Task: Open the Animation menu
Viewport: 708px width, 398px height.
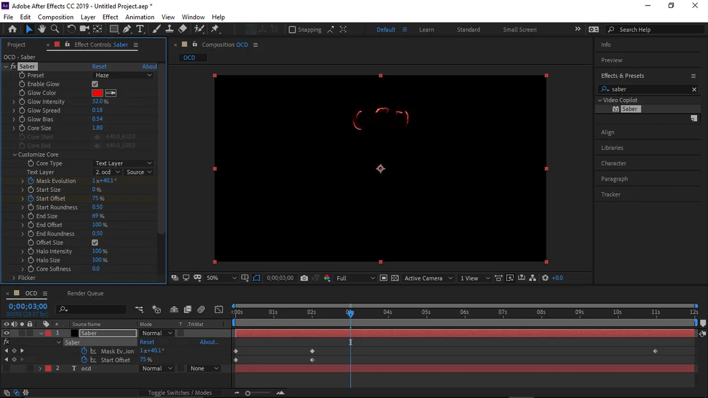Action: pyautogui.click(x=139, y=17)
